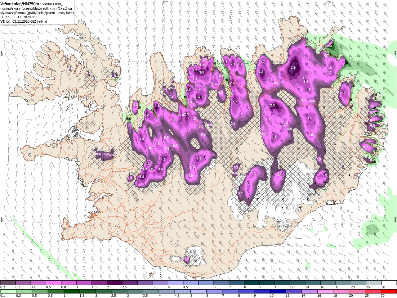Select the rain scale swatch between 1 and 1.5
Screen dimensions: 397x298
72,291
